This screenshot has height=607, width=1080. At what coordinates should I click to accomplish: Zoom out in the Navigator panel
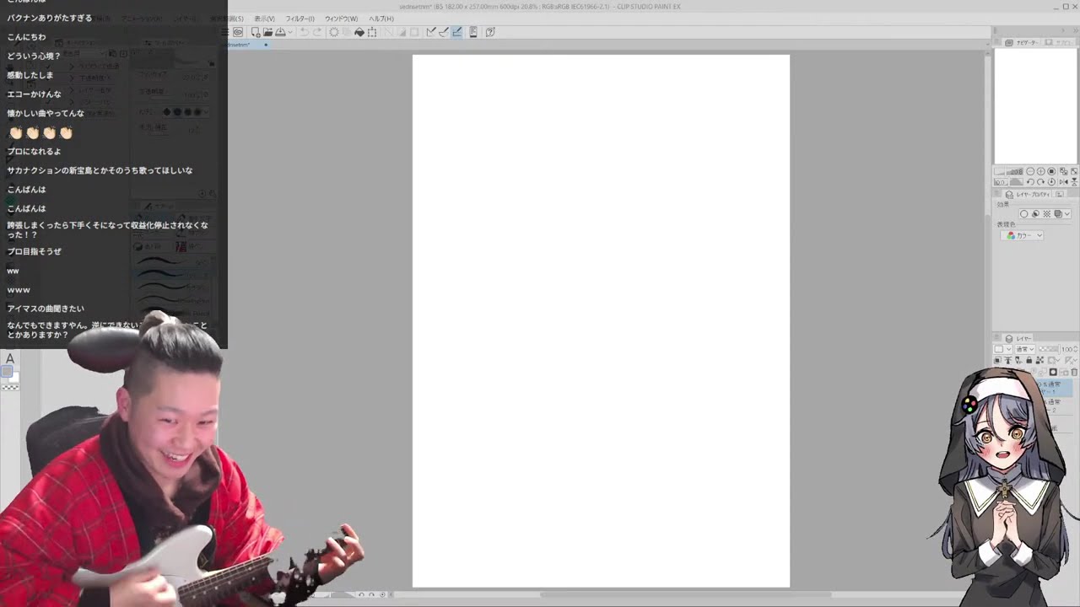tap(1030, 171)
